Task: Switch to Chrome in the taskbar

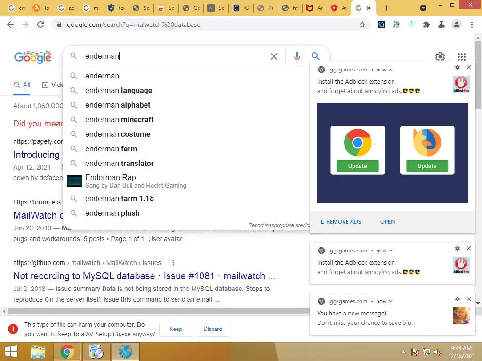Action: 67,352
